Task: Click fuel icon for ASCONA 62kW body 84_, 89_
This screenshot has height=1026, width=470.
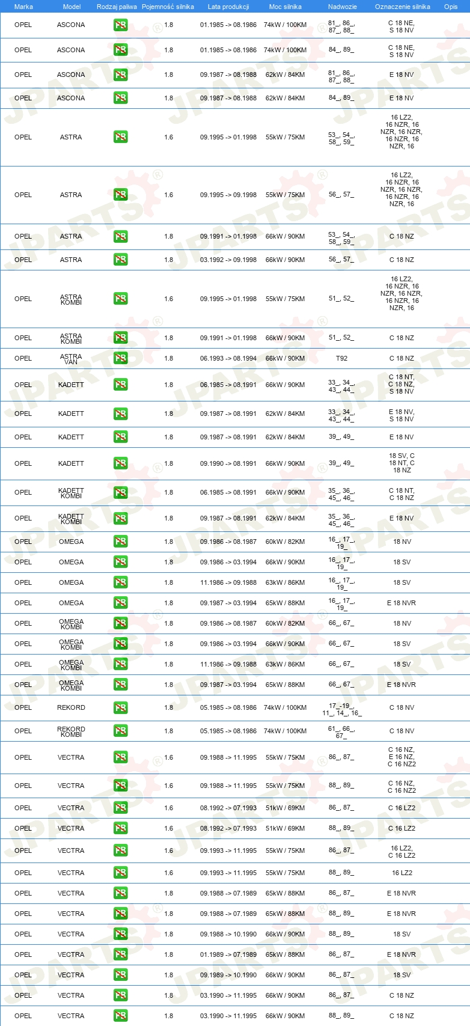Action: point(120,98)
